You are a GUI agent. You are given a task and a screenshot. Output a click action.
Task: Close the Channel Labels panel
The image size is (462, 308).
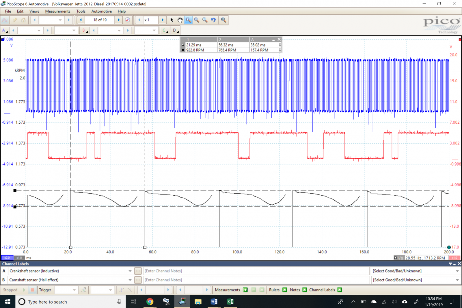click(459, 264)
